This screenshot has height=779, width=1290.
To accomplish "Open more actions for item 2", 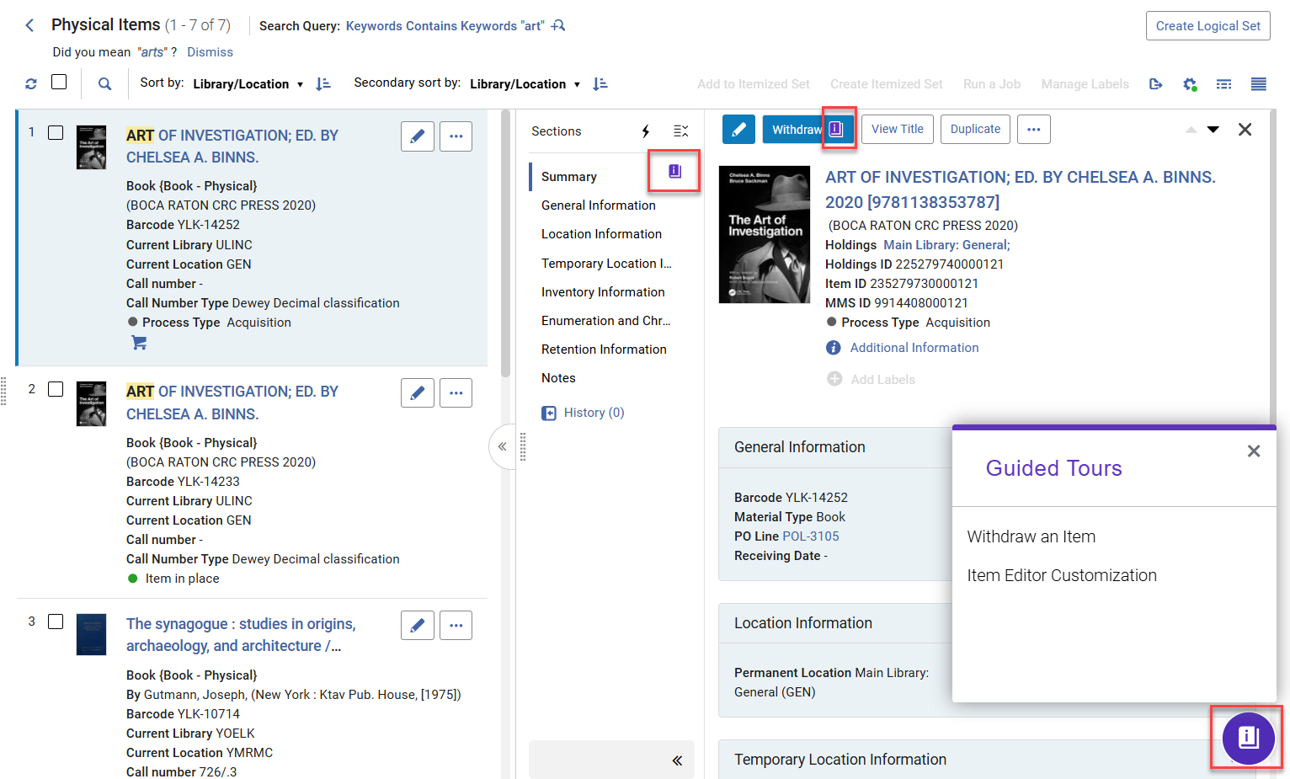I will point(456,392).
